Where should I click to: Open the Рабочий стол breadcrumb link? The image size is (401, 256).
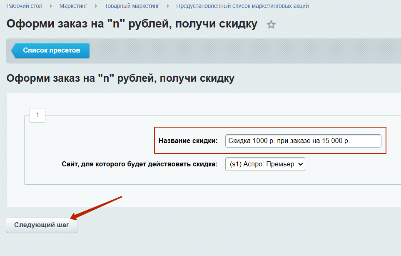tap(24, 6)
